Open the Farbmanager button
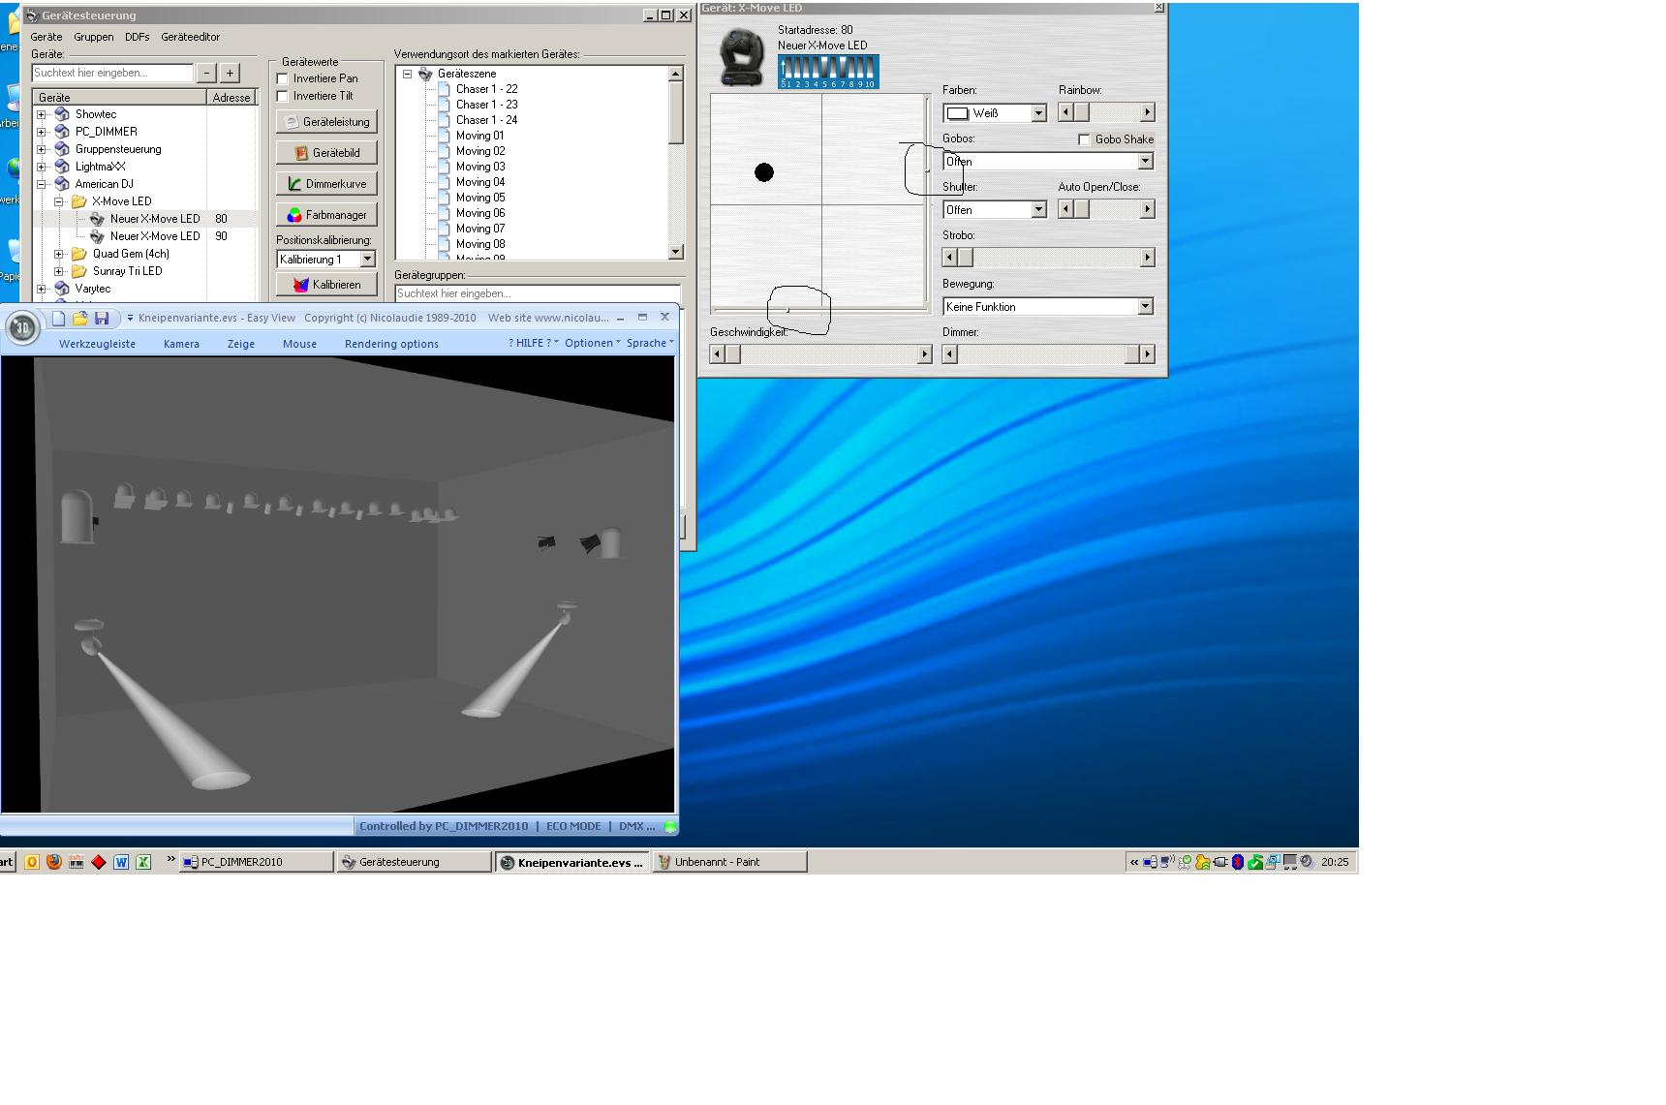The image size is (1666, 1105). 326,215
